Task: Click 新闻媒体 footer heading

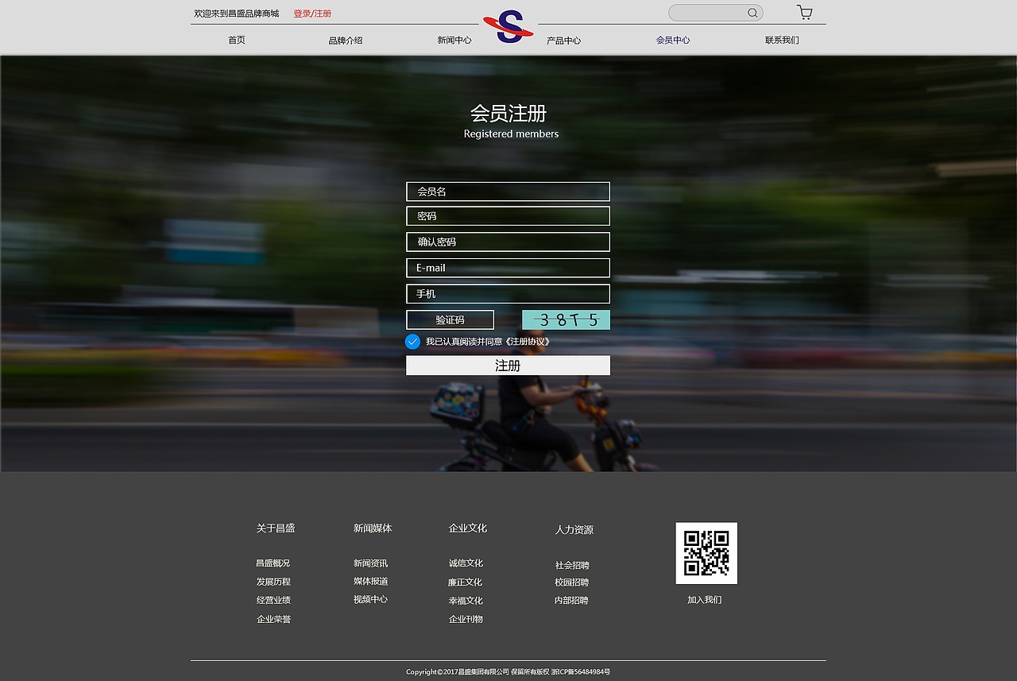Action: [373, 528]
